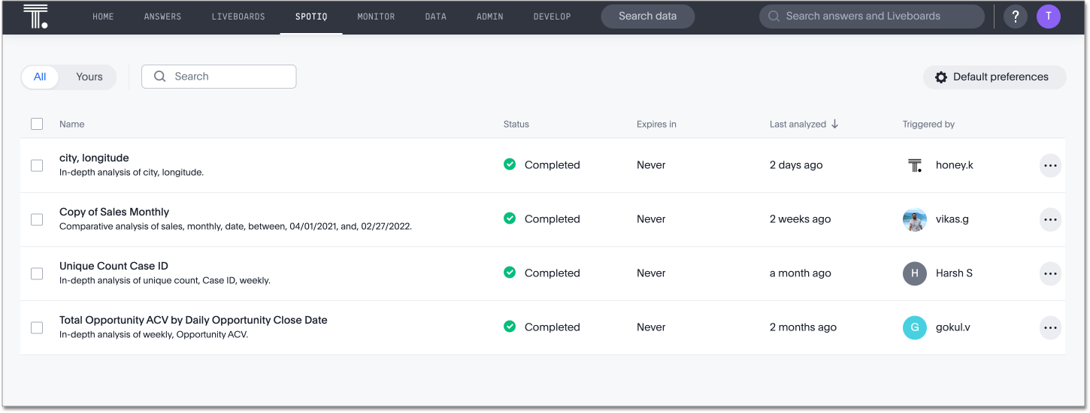This screenshot has width=1090, height=413.
Task: Click the vikas.g user avatar photo
Action: [x=914, y=219]
